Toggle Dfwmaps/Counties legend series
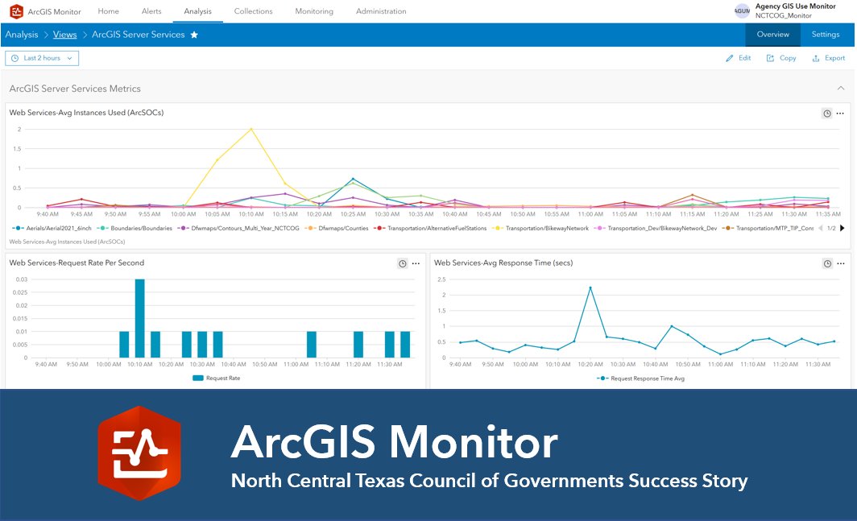Image resolution: width=857 pixels, height=521 pixels. click(x=337, y=228)
